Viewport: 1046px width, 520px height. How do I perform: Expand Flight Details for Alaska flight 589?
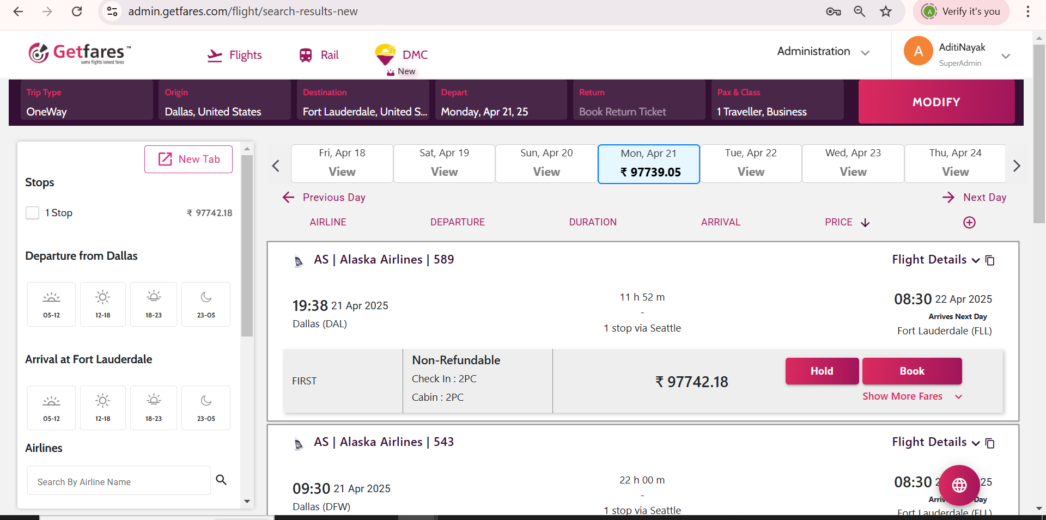pos(935,260)
